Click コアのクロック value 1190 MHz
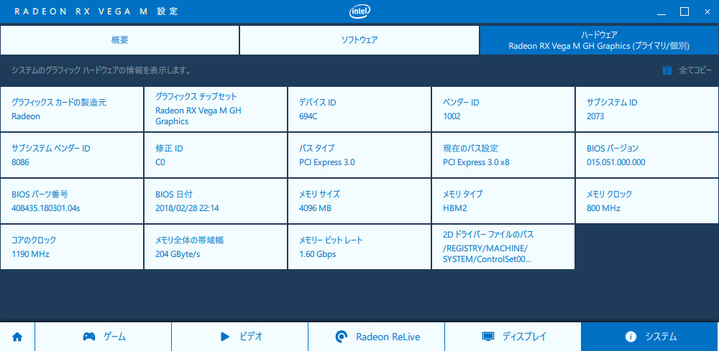719x351 pixels. point(30,254)
